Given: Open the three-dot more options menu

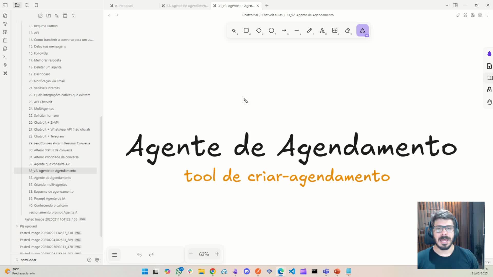Looking at the screenshot, I should (487, 15).
